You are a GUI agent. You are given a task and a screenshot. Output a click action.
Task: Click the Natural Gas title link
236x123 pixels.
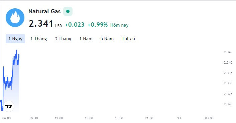(x=44, y=11)
